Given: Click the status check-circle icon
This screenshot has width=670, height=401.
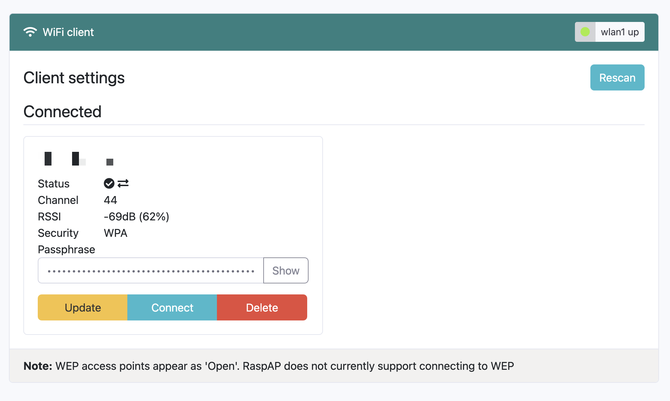Looking at the screenshot, I should click(x=109, y=183).
